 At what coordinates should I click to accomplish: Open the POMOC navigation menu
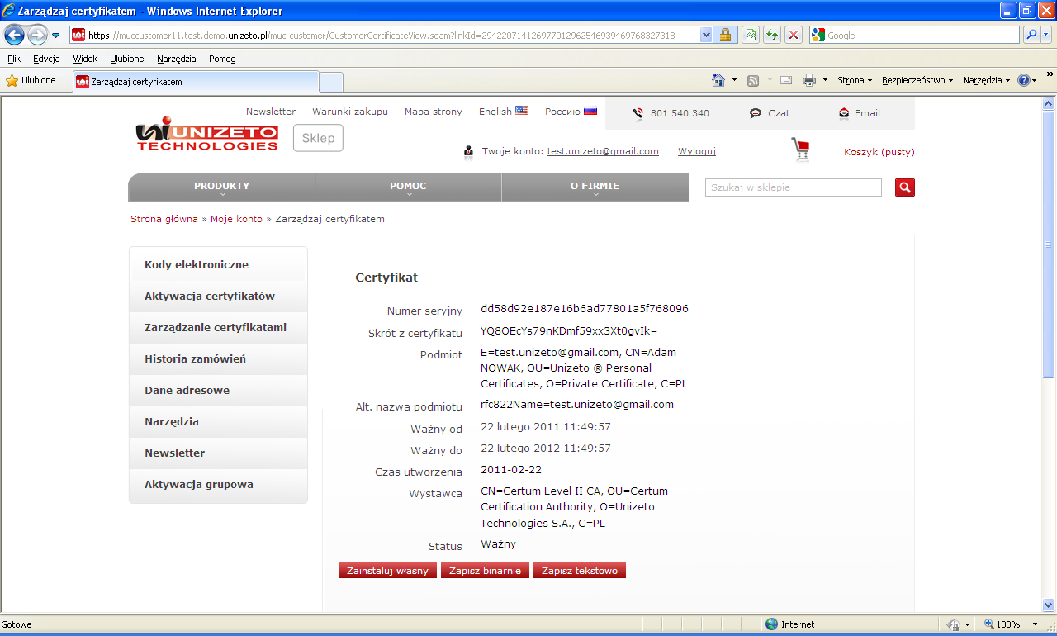pos(408,187)
